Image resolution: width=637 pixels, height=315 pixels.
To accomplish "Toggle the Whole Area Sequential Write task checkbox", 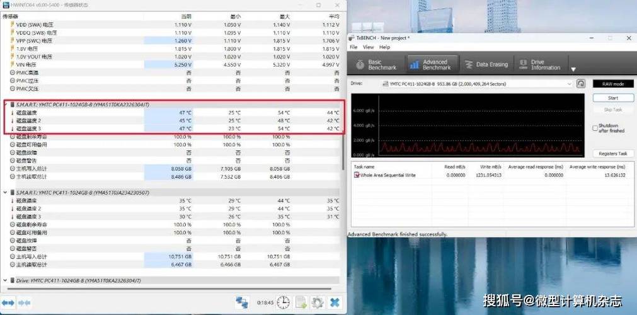I will (x=357, y=175).
